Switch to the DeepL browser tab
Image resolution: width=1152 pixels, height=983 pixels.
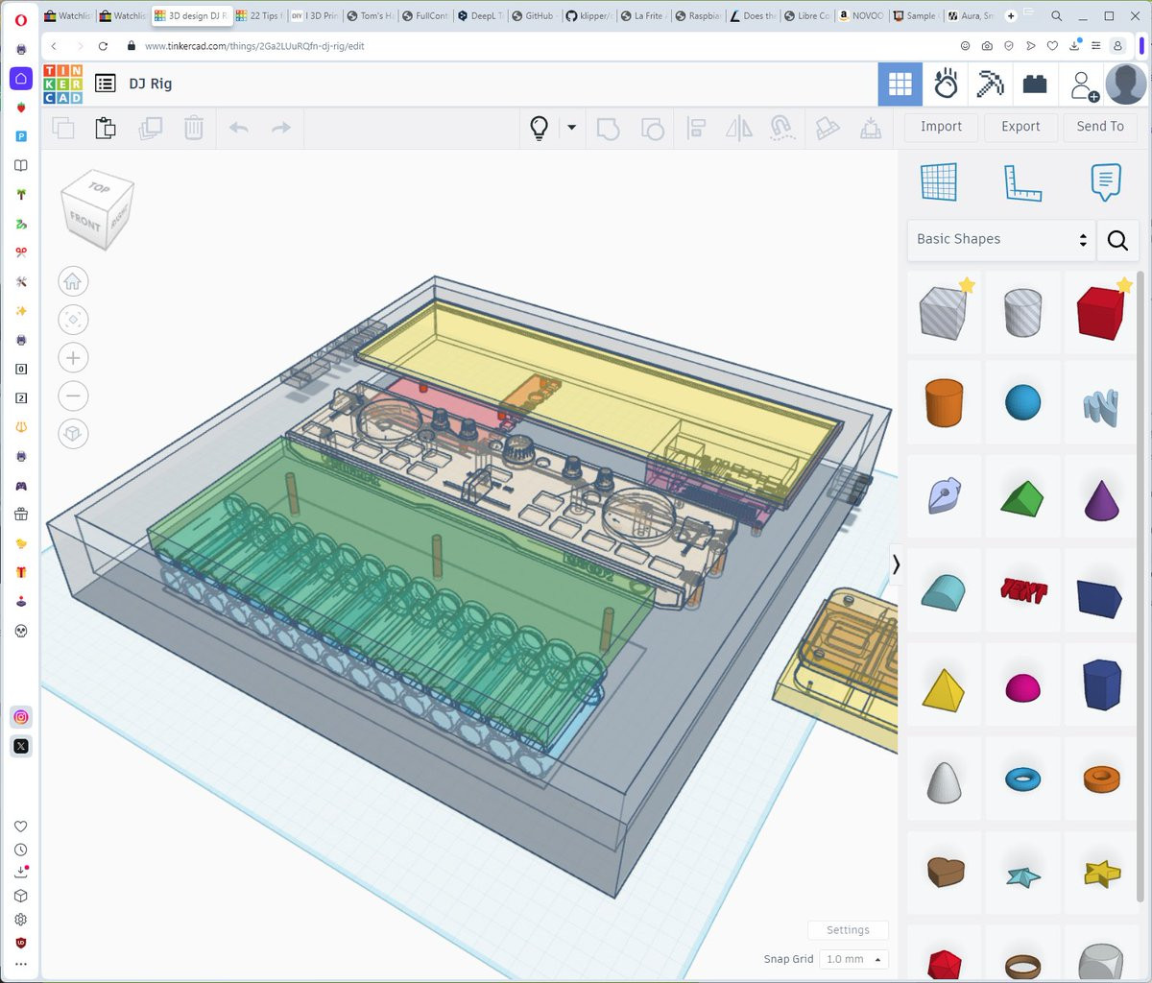479,15
